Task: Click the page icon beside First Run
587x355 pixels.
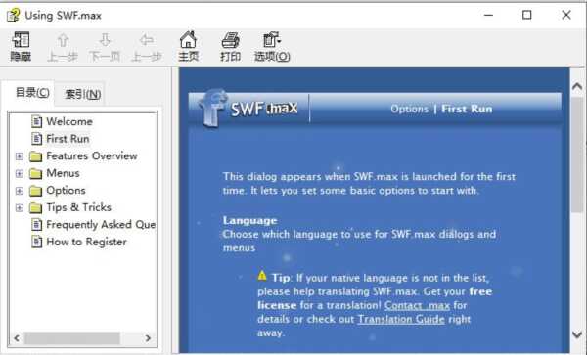Action: point(37,139)
